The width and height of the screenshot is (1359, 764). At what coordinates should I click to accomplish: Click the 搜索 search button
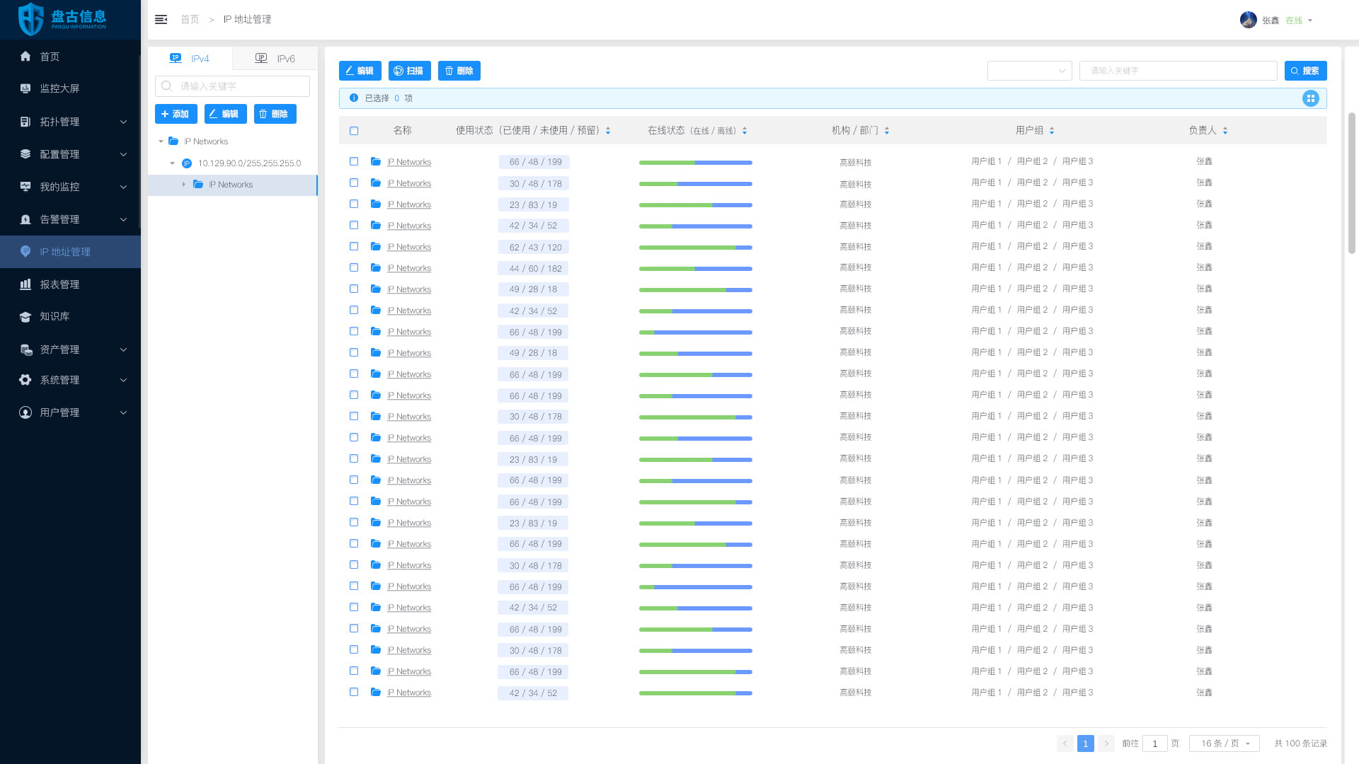tap(1305, 71)
